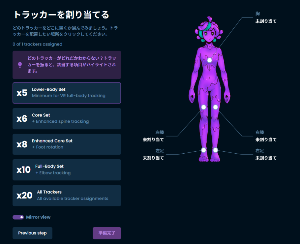Click the 右足 未割り当て assignment label

pyautogui.click(x=266, y=154)
